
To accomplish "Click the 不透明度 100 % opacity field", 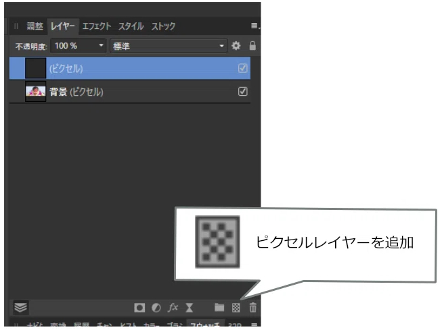I will 78,46.
